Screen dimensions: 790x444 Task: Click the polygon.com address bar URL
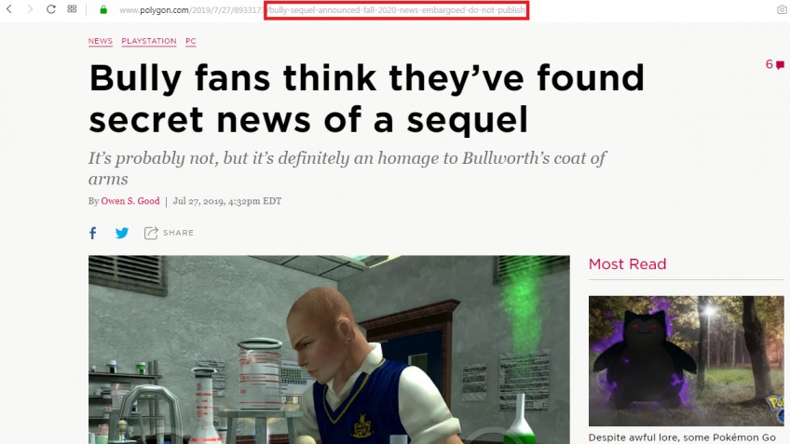point(322,10)
